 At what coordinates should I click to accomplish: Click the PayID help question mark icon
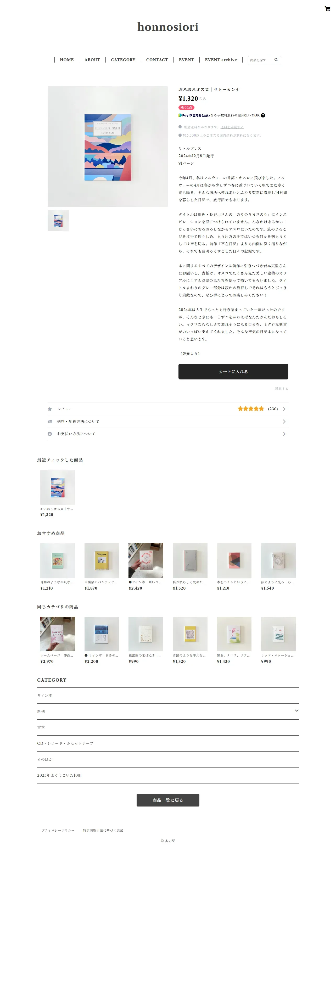pyautogui.click(x=263, y=115)
